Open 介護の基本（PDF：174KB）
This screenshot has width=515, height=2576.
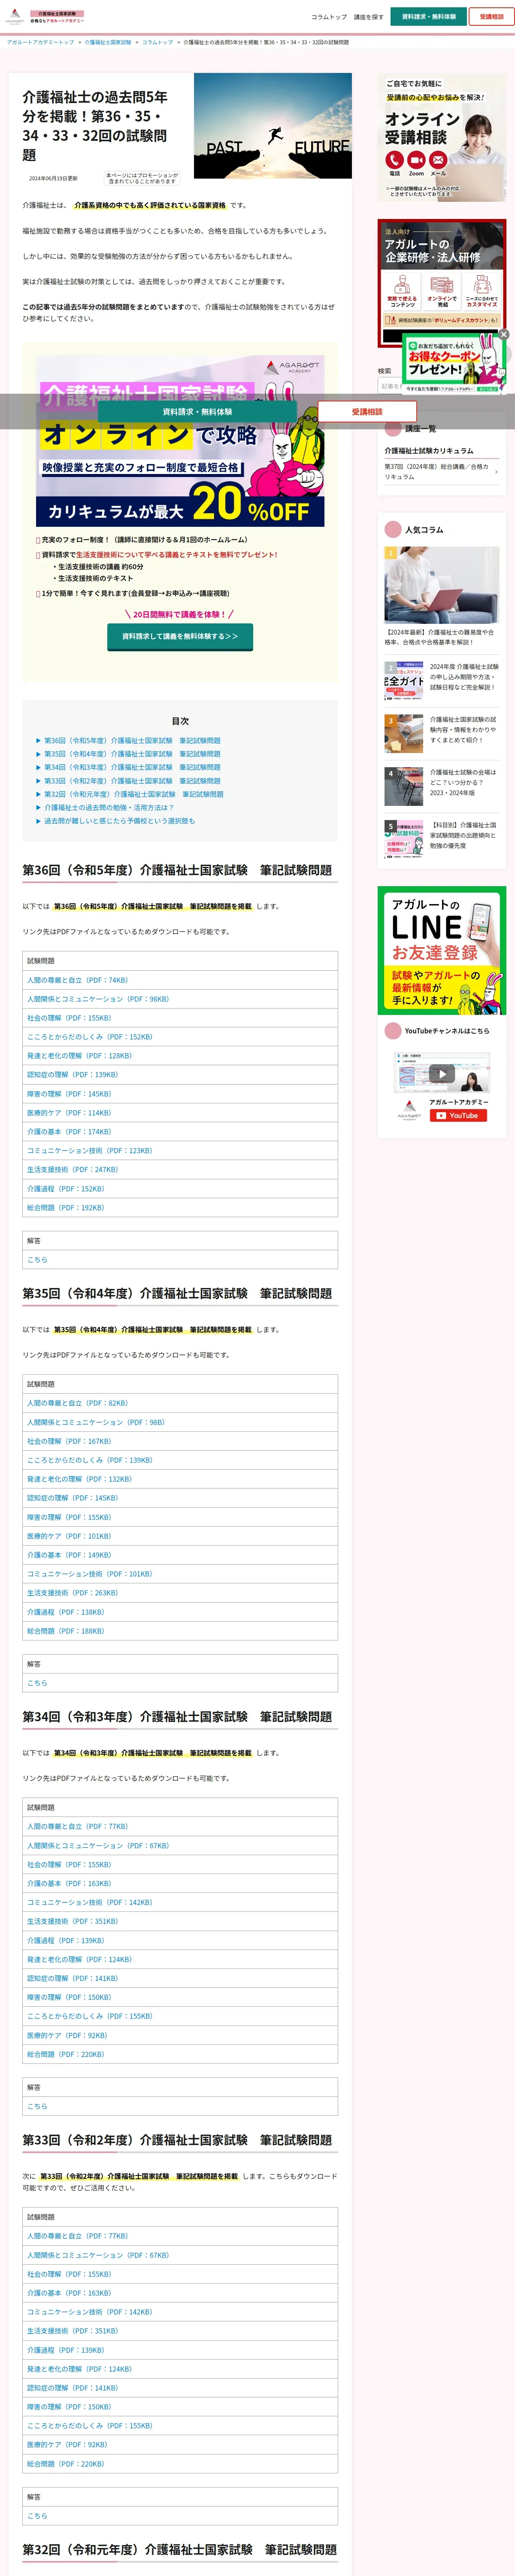click(69, 1132)
